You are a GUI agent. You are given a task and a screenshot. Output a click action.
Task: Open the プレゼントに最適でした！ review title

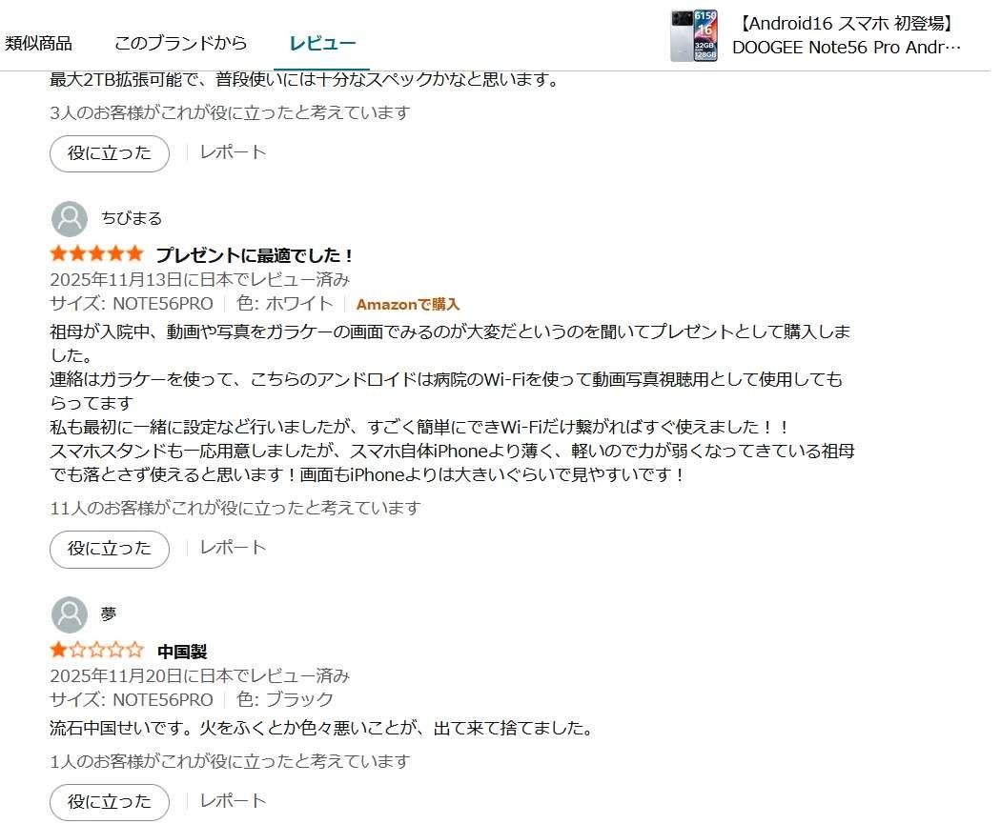coord(255,255)
